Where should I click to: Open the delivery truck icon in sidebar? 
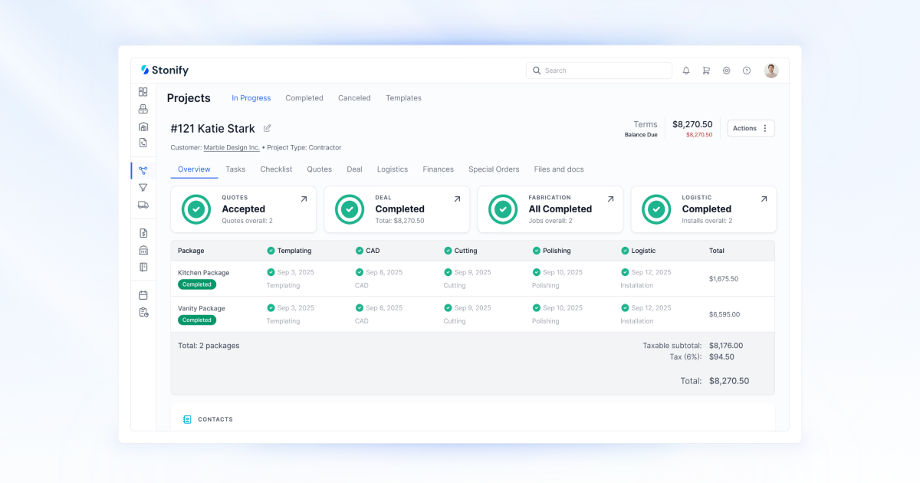[x=143, y=205]
